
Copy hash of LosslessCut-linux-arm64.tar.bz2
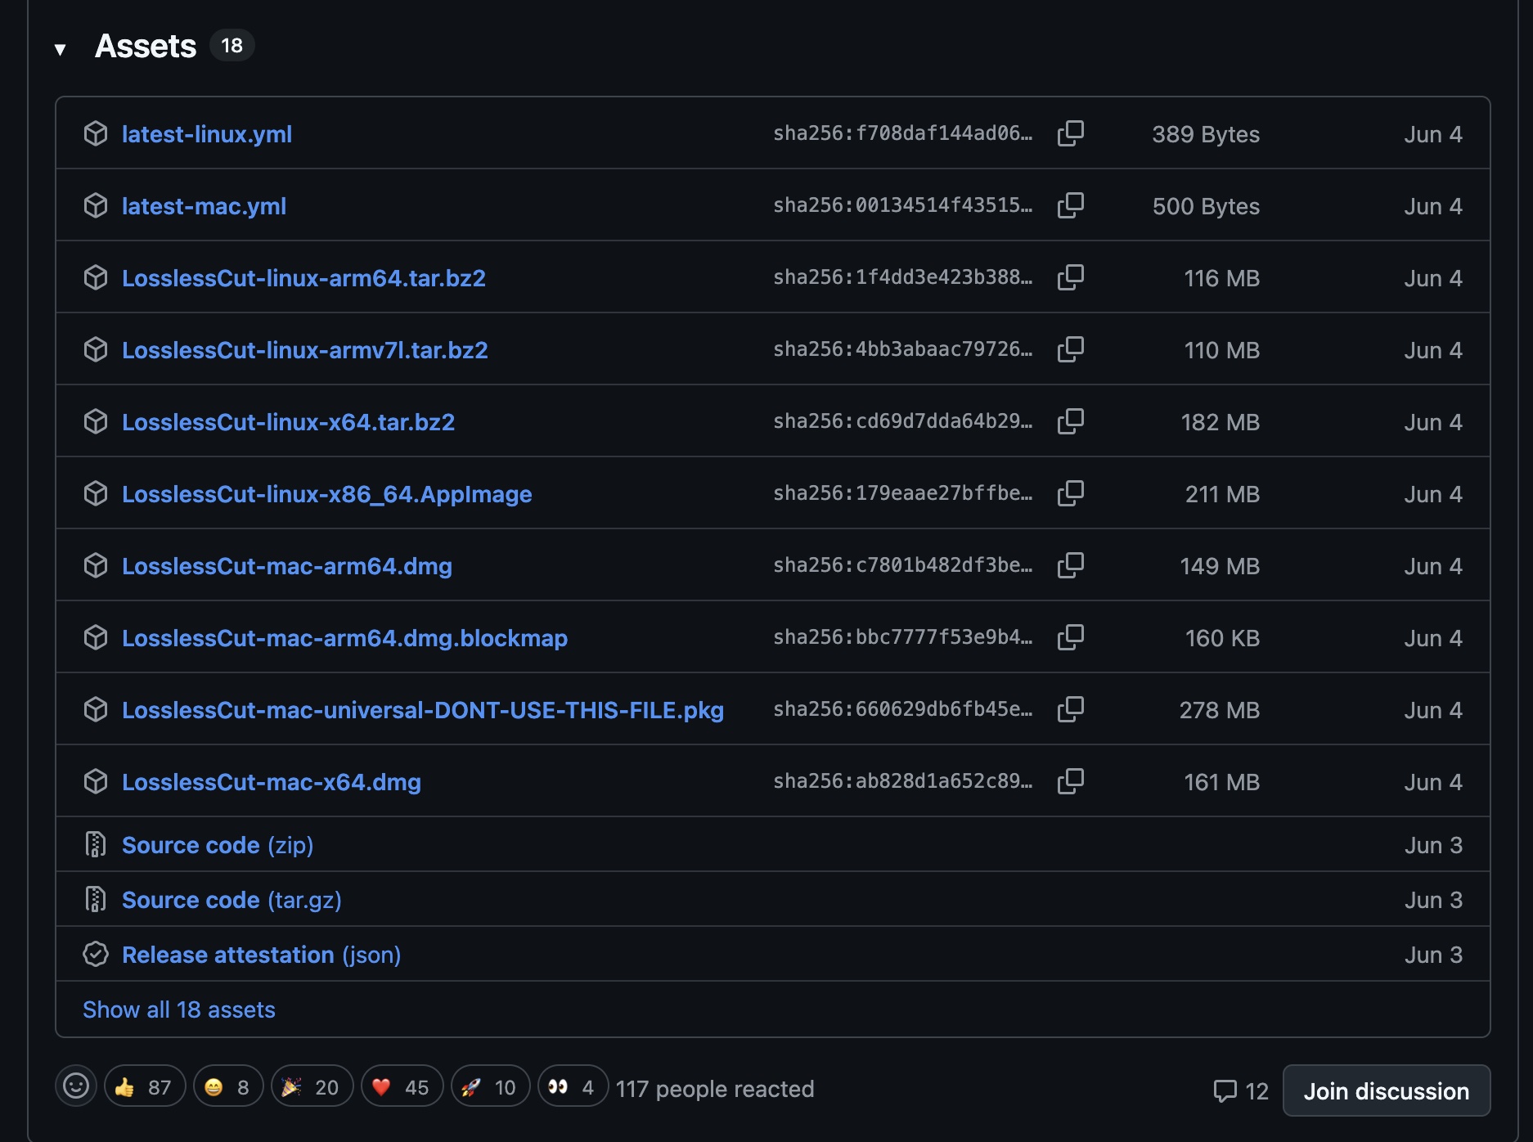(1070, 277)
